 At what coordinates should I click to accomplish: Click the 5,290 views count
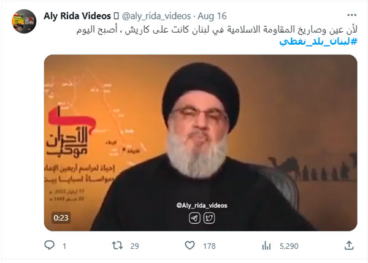click(x=289, y=246)
